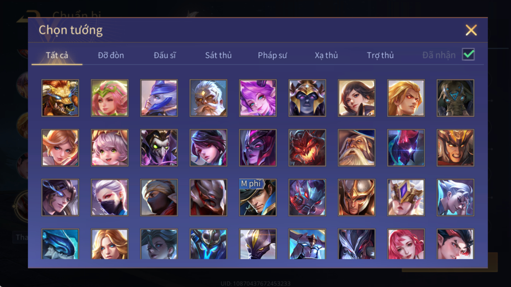Viewport: 511px width, 287px height.
Task: Open the 'Trợ thủ' tab
Action: [380, 55]
